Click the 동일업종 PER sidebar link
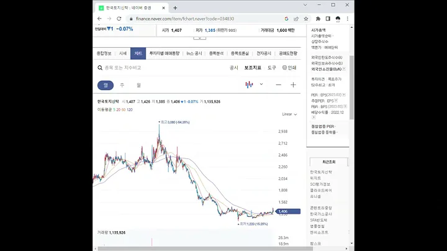The width and height of the screenshot is (447, 251). (323, 126)
